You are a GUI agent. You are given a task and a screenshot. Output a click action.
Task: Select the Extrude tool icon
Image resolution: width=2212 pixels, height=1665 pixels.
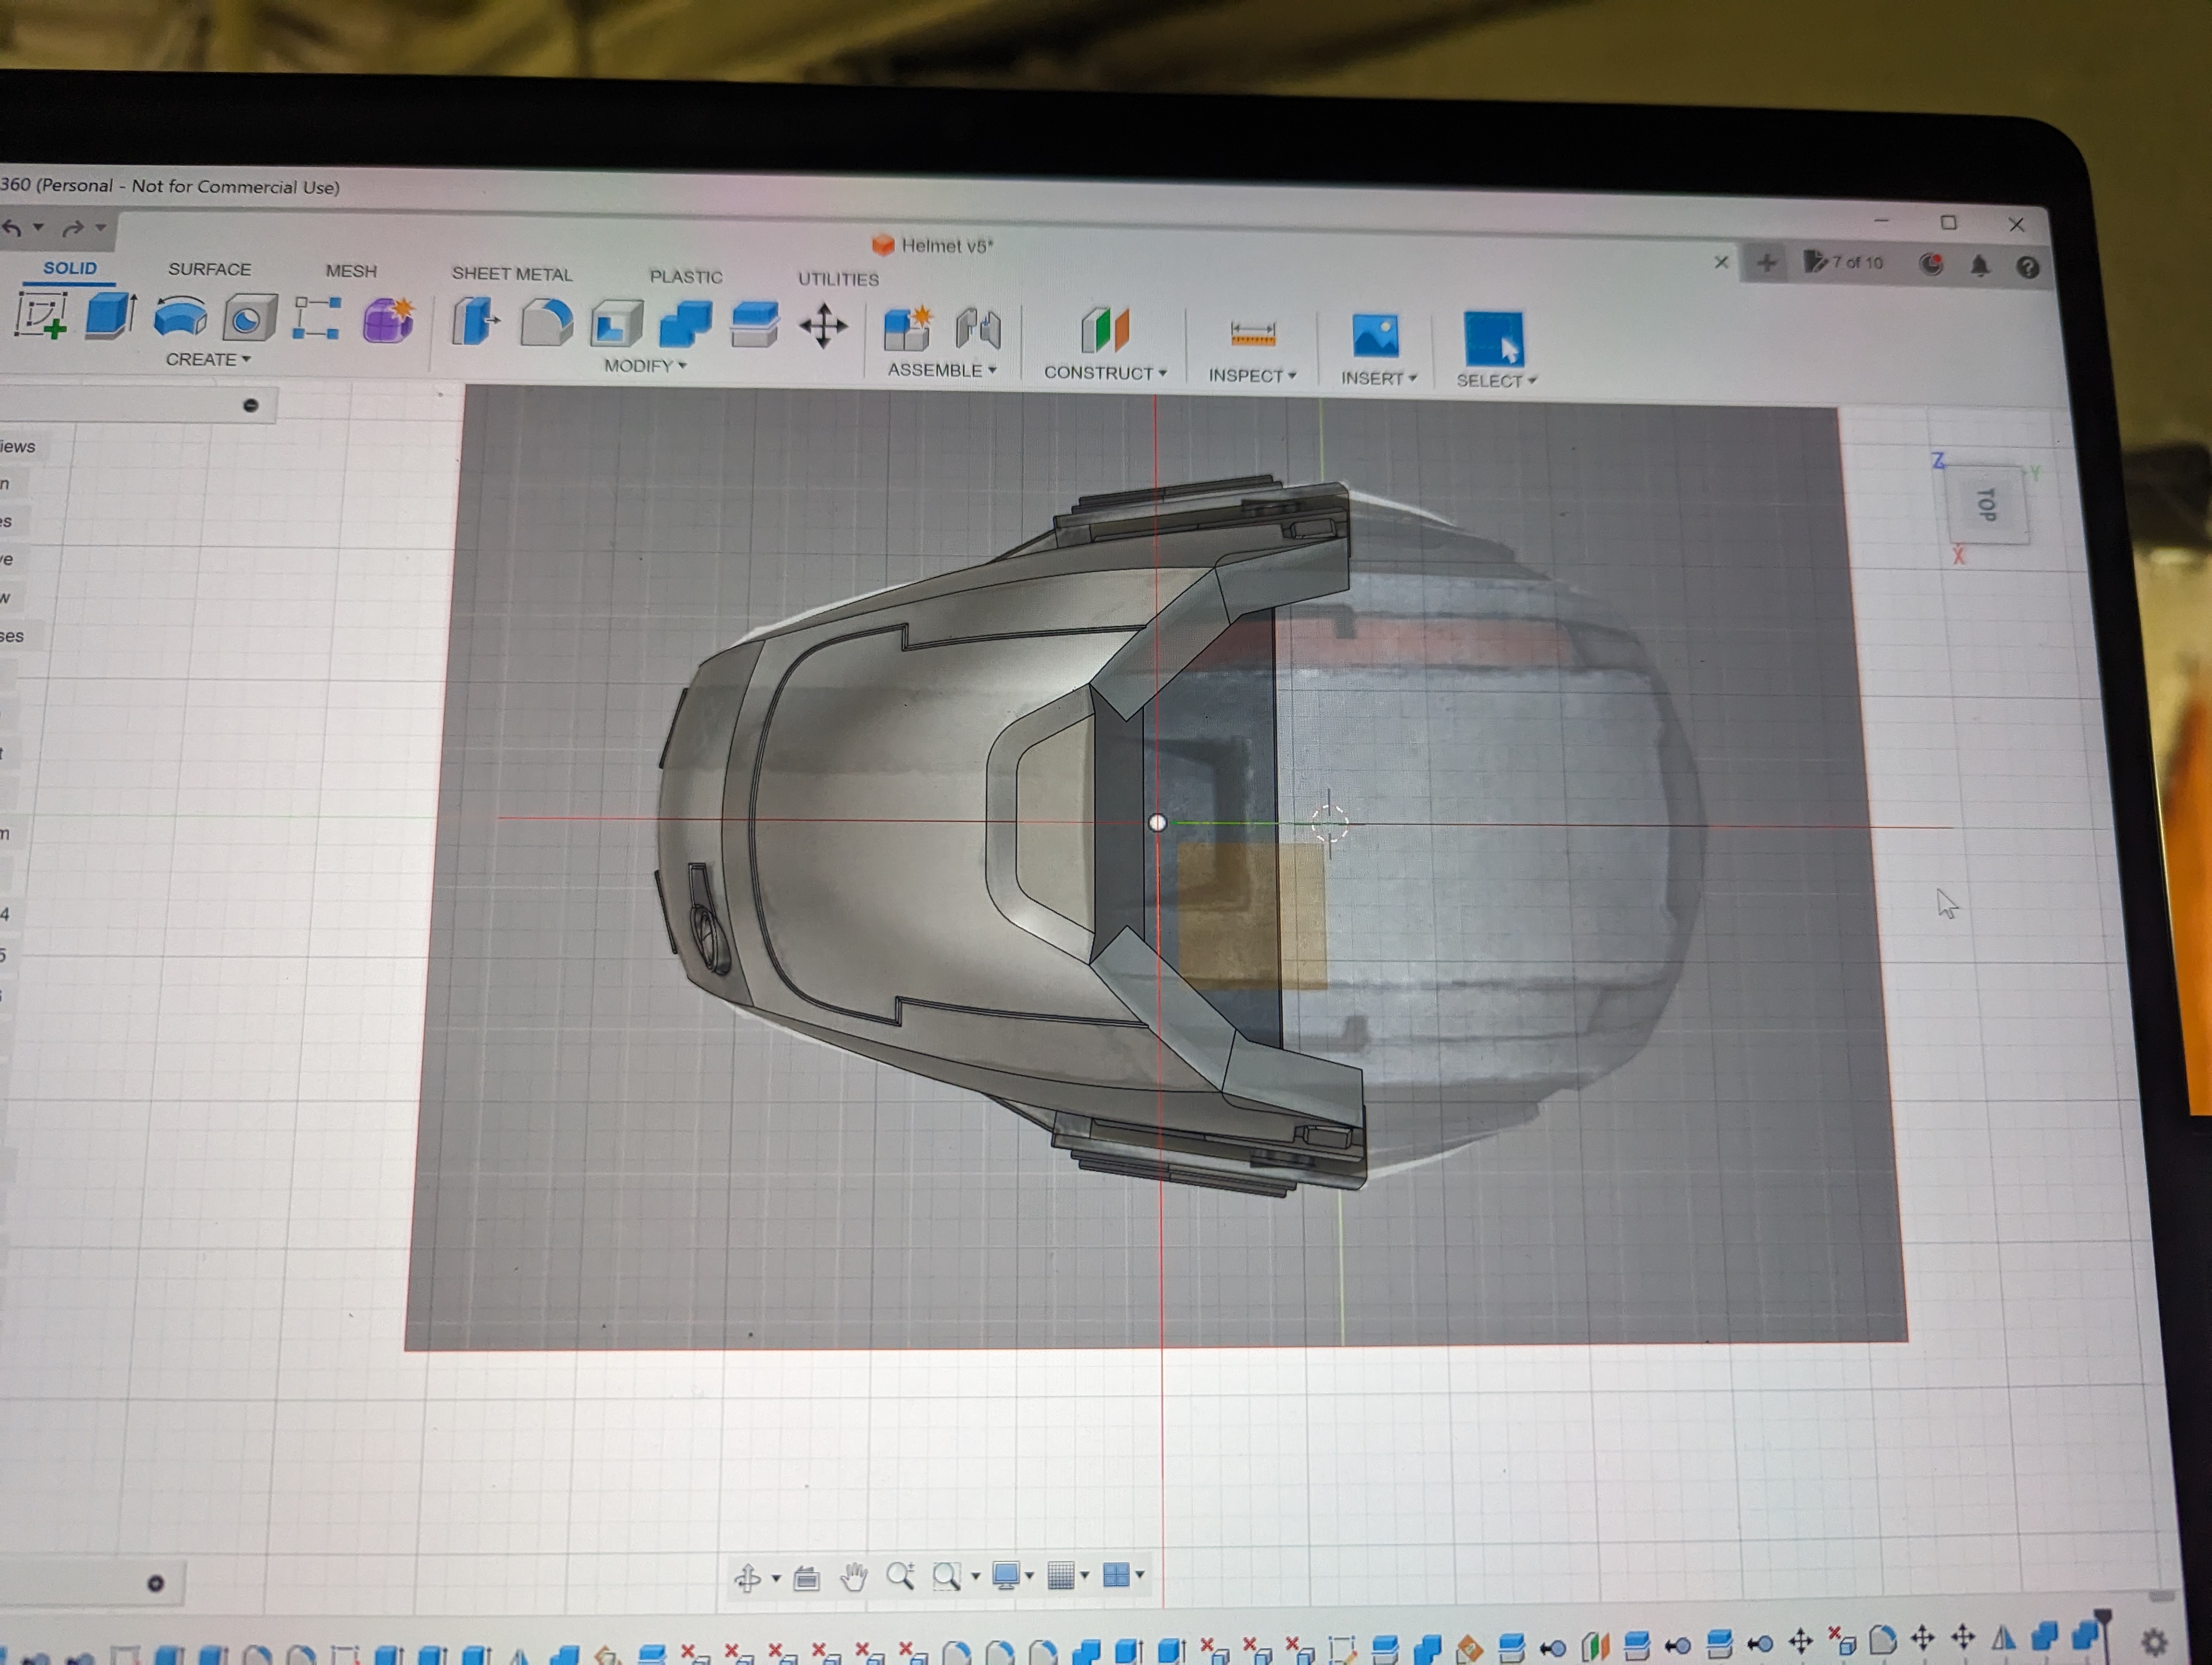coord(109,316)
